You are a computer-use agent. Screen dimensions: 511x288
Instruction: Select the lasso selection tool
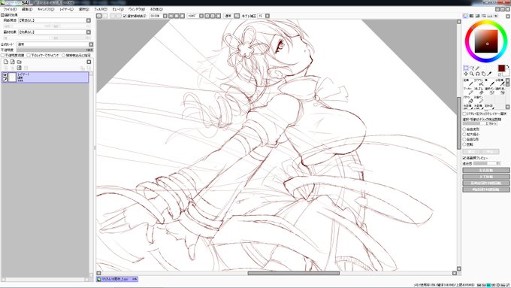pos(472,68)
